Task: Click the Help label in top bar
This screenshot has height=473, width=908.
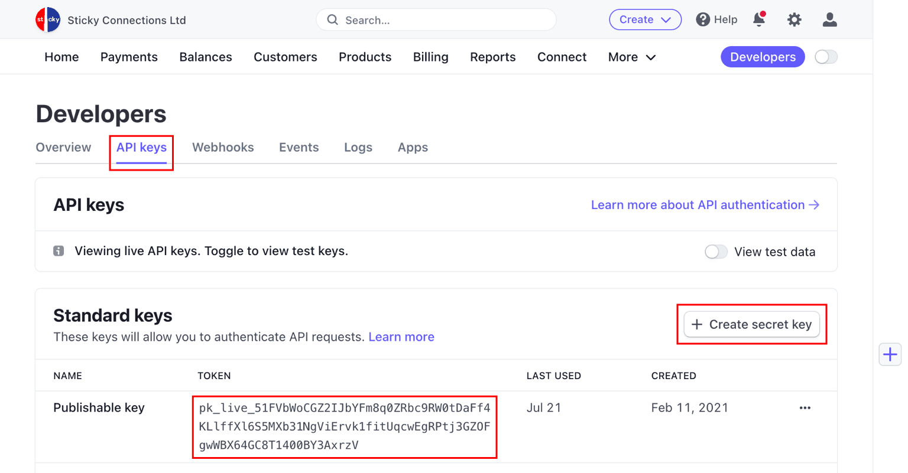Action: 726,19
